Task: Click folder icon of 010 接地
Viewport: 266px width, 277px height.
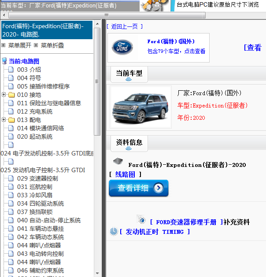Action: pyautogui.click(x=11, y=95)
